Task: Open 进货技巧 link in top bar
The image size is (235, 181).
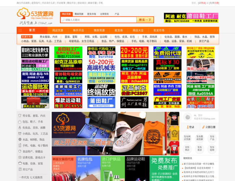Action: coord(36,3)
